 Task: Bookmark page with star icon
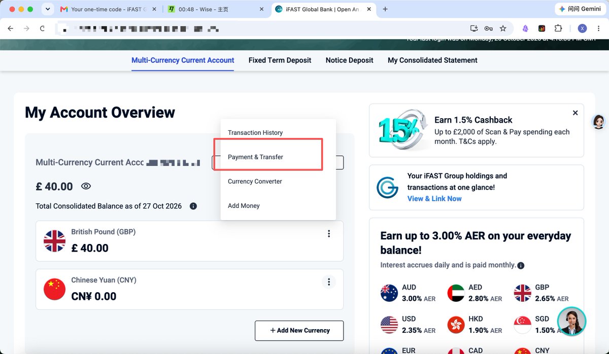(x=503, y=28)
